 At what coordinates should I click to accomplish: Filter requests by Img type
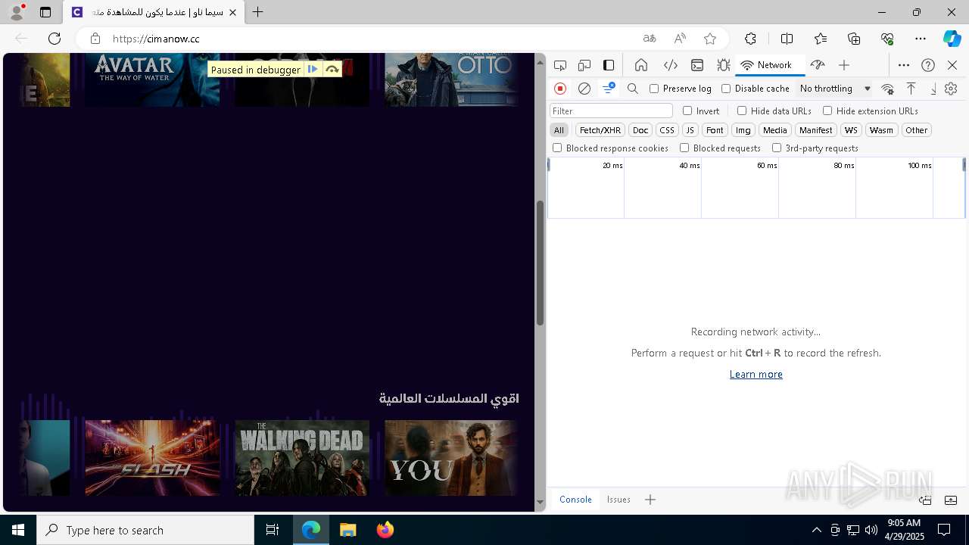pyautogui.click(x=743, y=130)
